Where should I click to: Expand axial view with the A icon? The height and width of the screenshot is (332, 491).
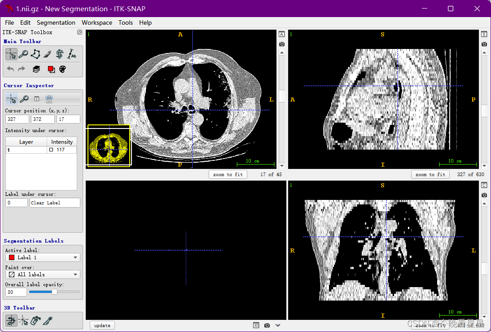[282, 34]
